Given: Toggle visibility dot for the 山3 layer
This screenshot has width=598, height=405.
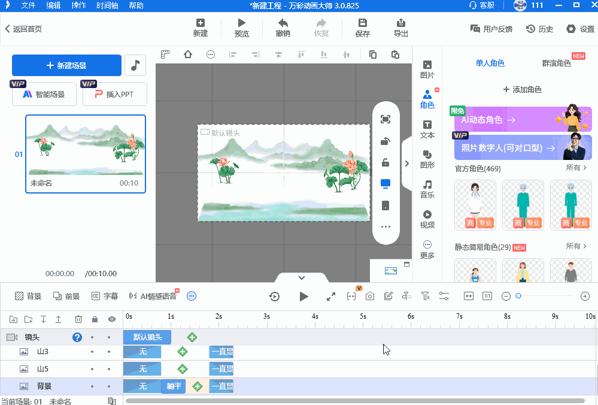Looking at the screenshot, I should coord(109,352).
